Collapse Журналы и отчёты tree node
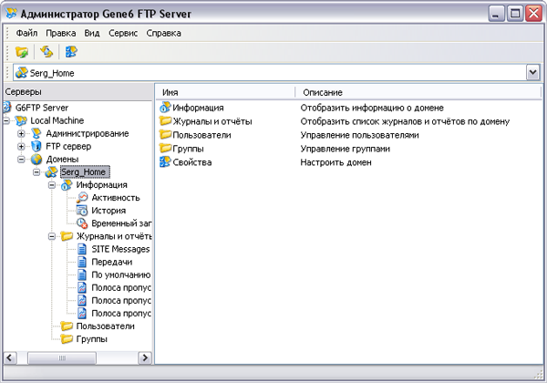The image size is (547, 383). [52, 236]
